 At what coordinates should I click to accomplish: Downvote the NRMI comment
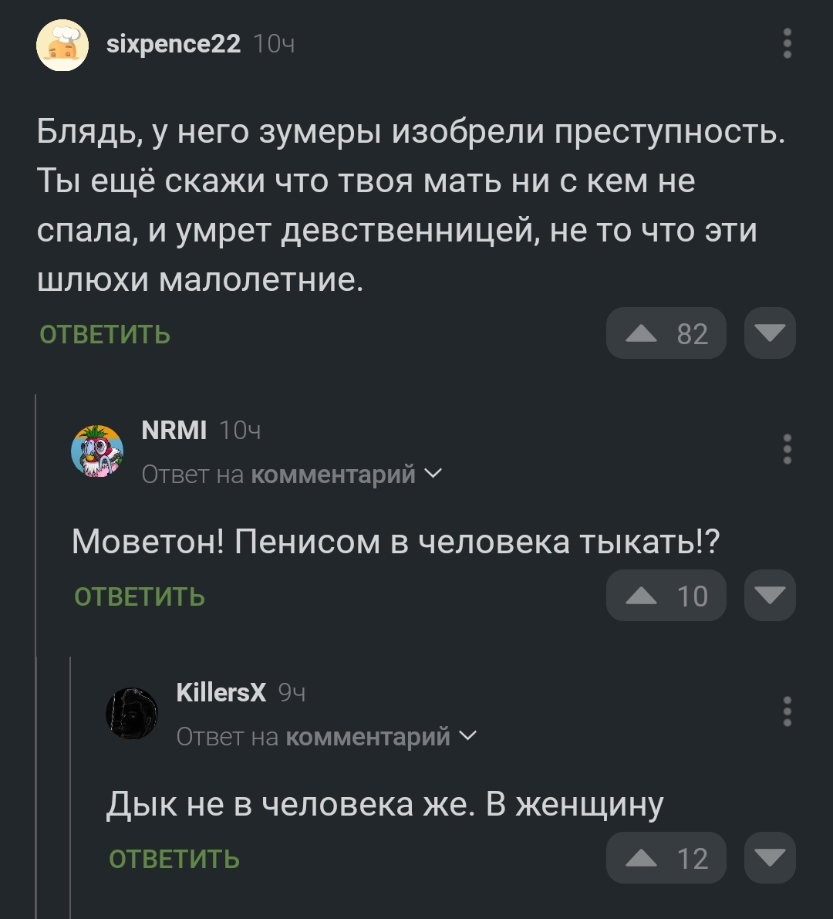pos(769,596)
